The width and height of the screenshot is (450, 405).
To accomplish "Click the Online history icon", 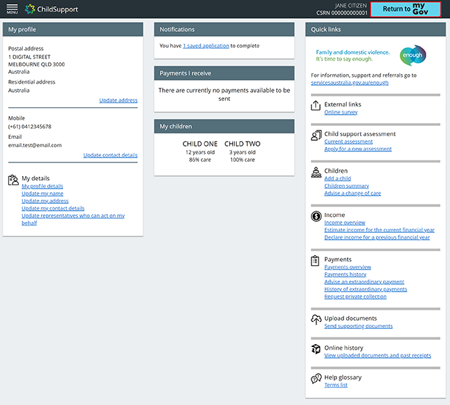I will (x=316, y=349).
